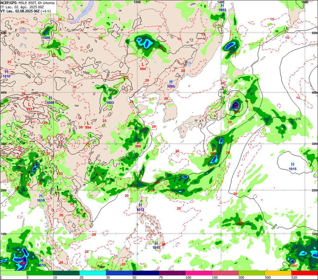Image resolution: width=318 pixels, height=280 pixels.
Task: Click legend value label 100
Action: [188, 277]
